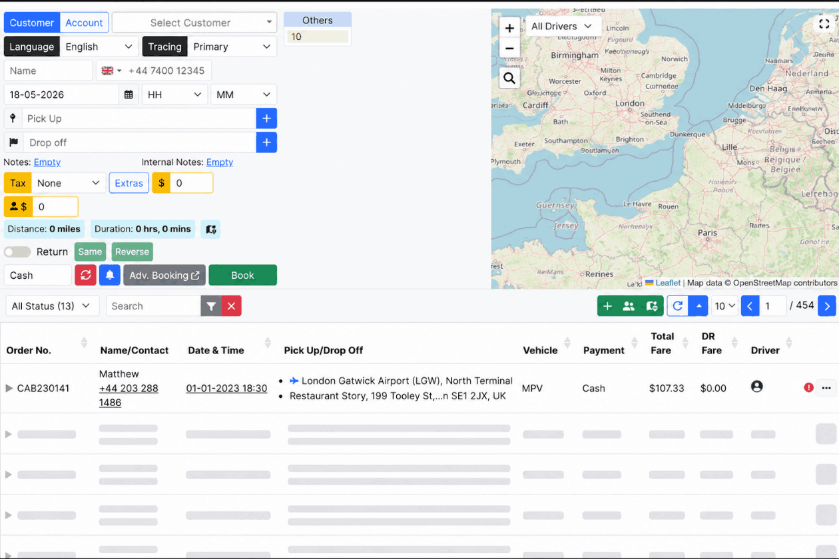Click phone number +44 203 288 1486

129,395
